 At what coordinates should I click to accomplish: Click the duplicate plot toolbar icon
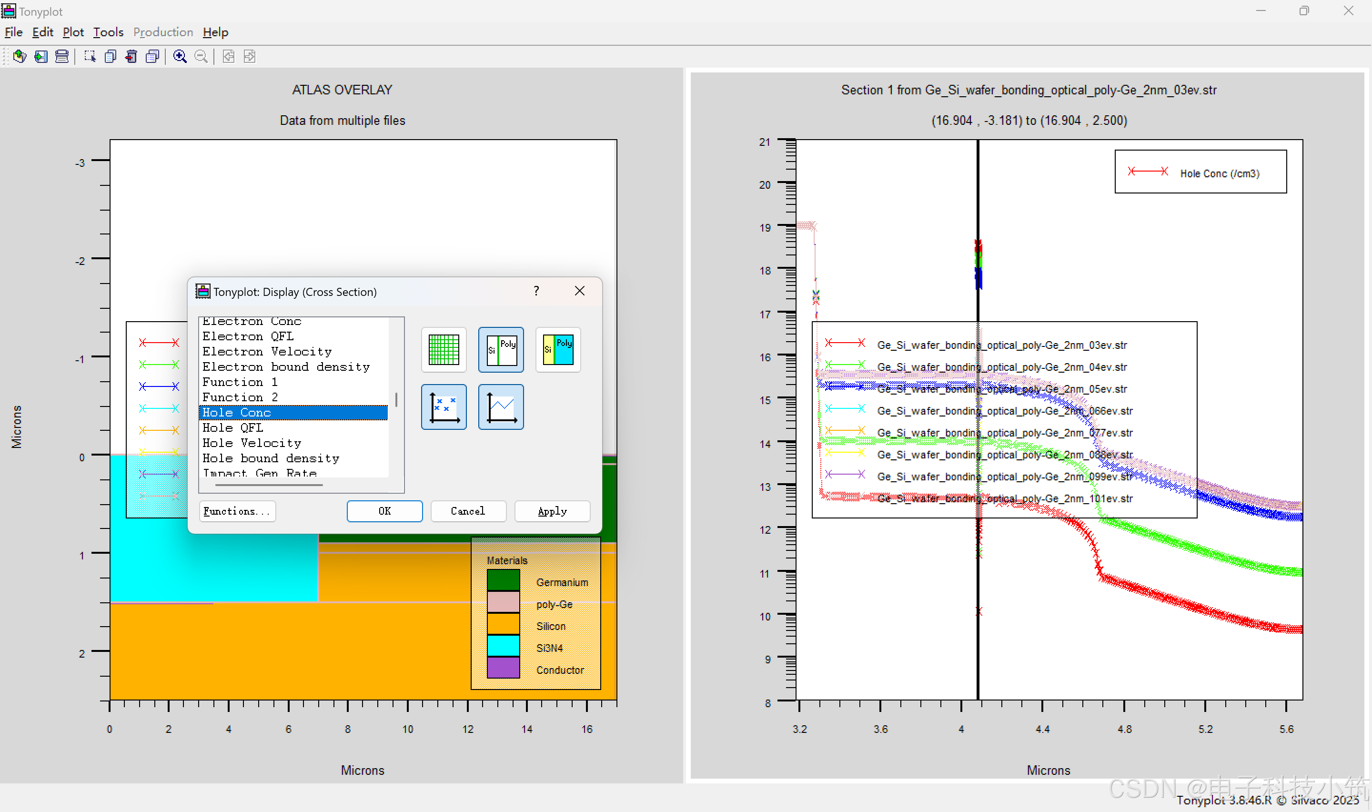pos(111,56)
